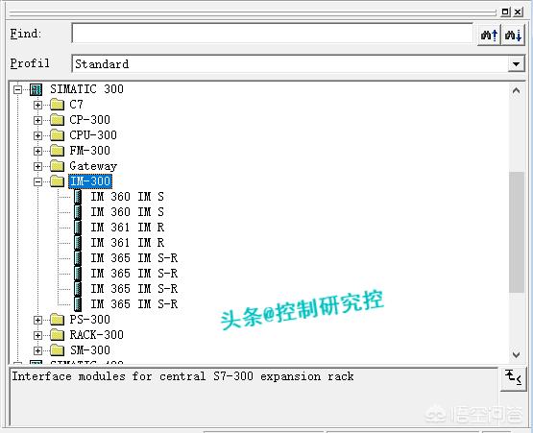Click the PS-300 folder icon

click(57, 320)
